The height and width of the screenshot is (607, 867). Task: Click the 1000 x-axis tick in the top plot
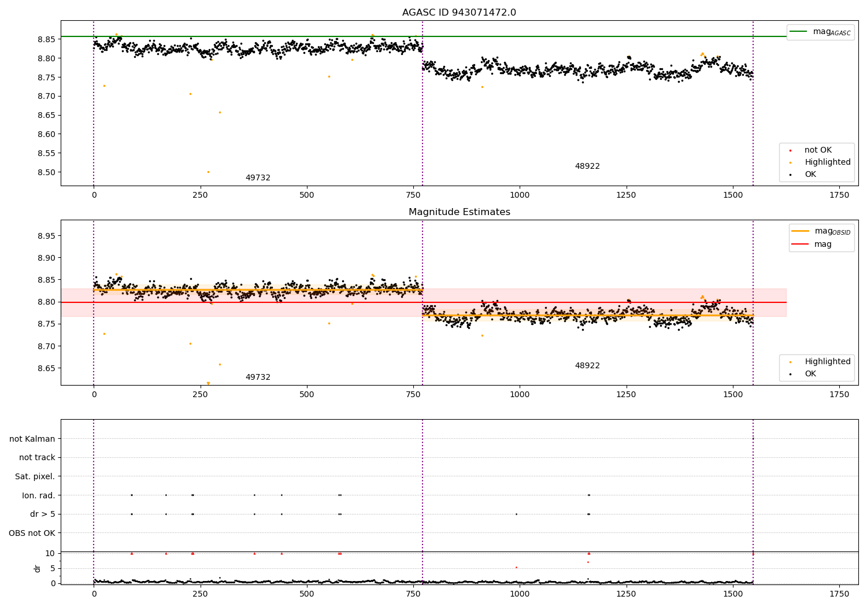(520, 195)
